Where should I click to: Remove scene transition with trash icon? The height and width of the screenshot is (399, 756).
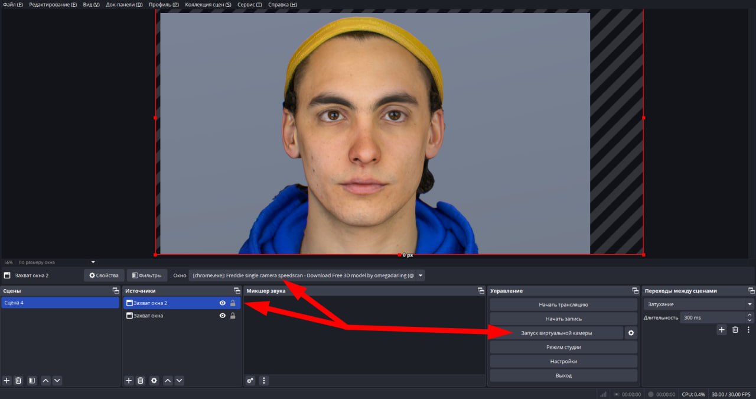tap(735, 330)
